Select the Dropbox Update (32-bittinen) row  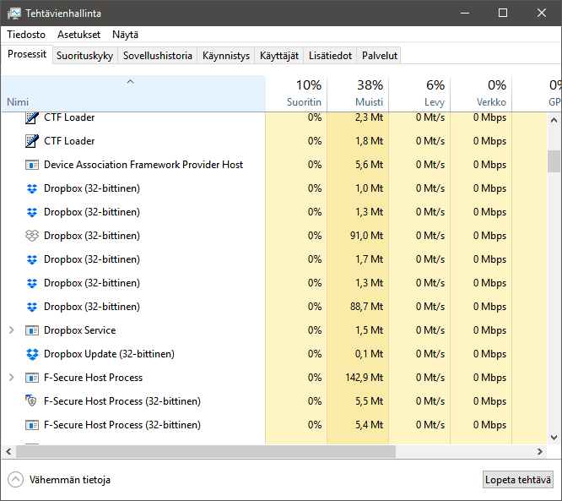(274, 354)
